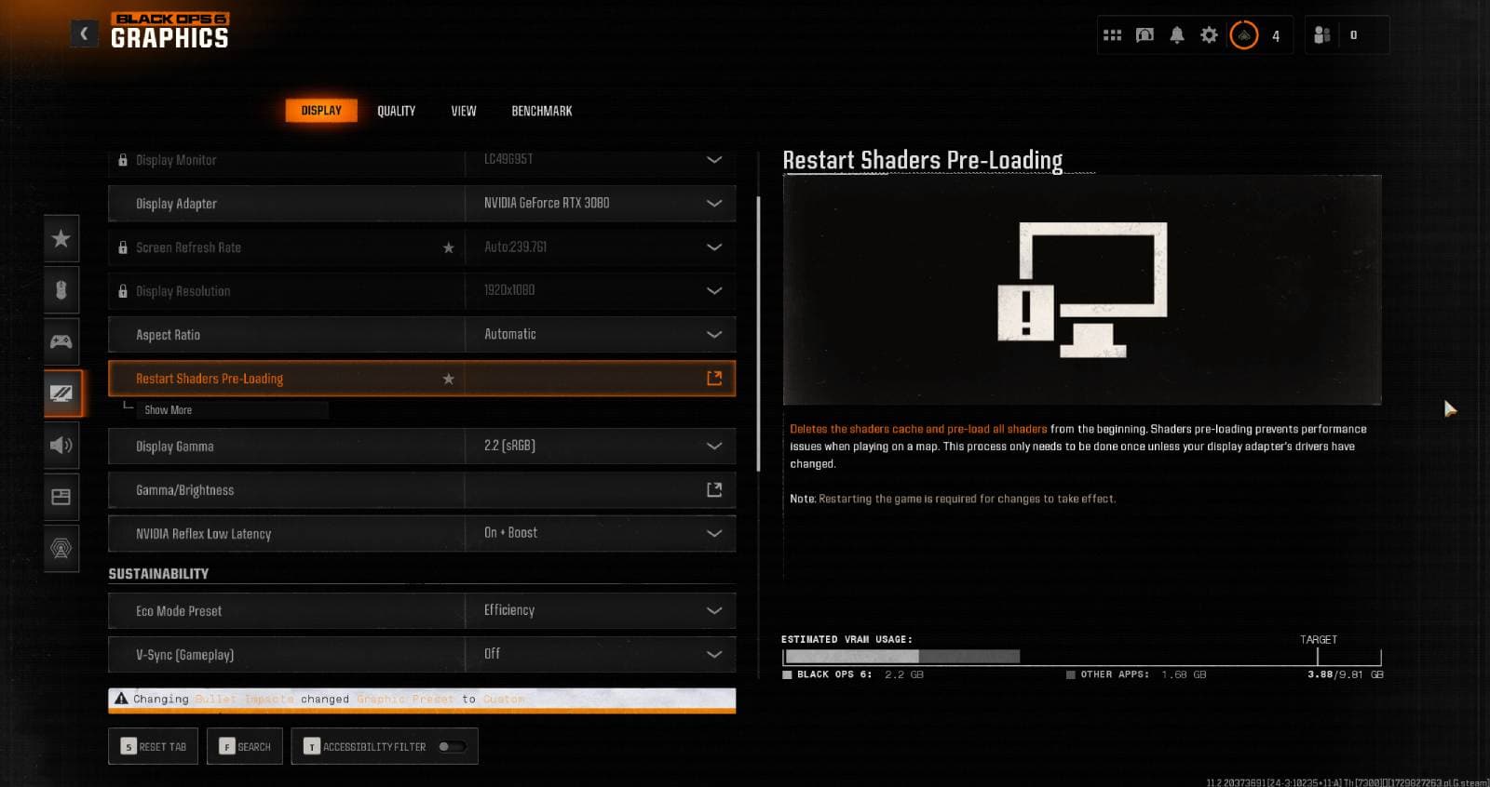Click lock icon beside Display Resolution
Screen dimensions: 1490x787
pos(123,291)
